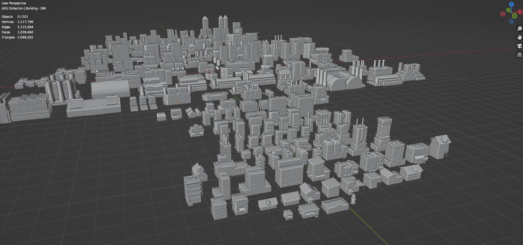Click the unlabeled green negative Y gizmo circle
The height and width of the screenshot is (245, 523).
pyautogui.click(x=514, y=16)
